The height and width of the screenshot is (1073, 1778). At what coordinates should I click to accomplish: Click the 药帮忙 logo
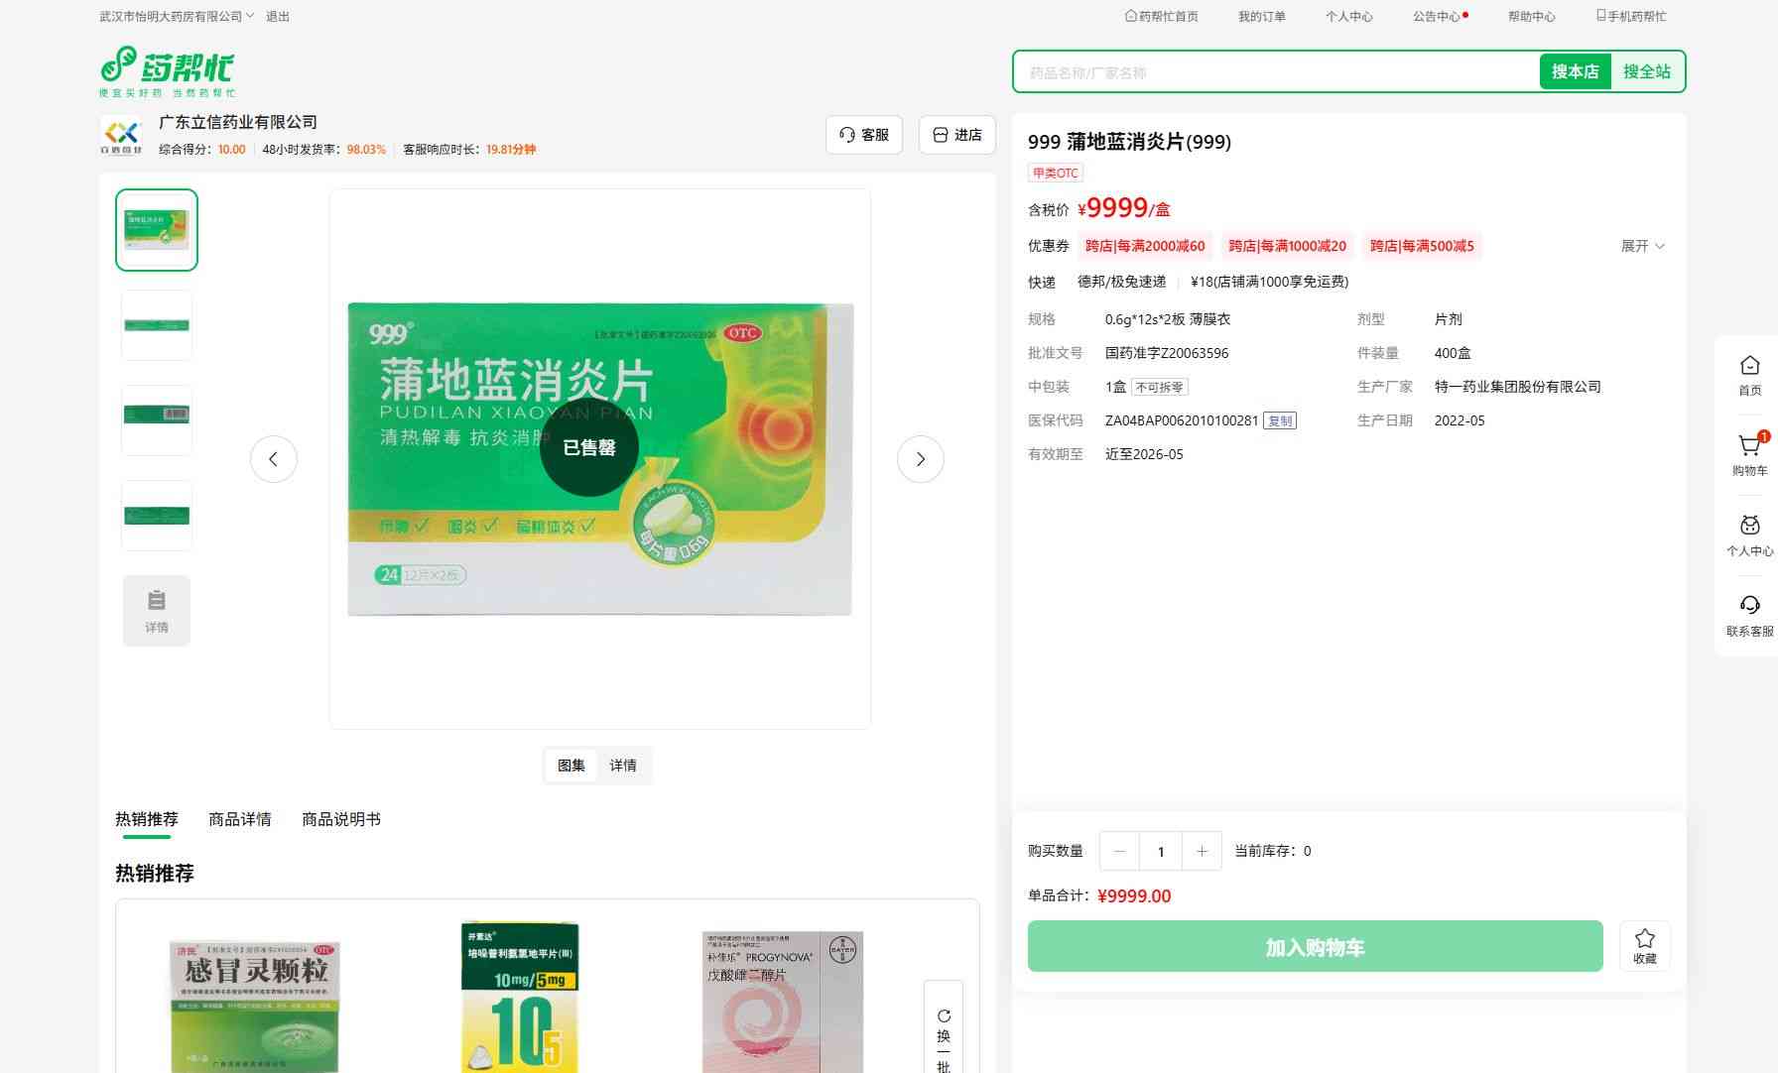pos(168,70)
